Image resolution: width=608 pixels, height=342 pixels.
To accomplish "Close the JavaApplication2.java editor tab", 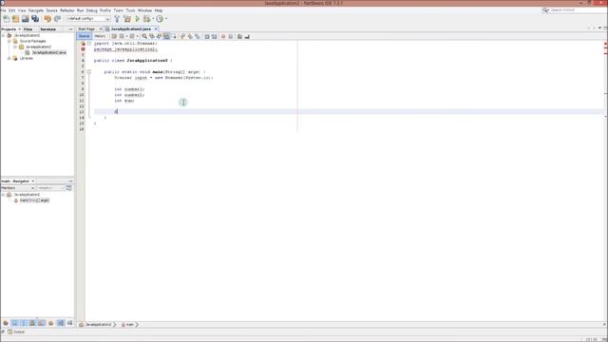I will click(x=156, y=29).
